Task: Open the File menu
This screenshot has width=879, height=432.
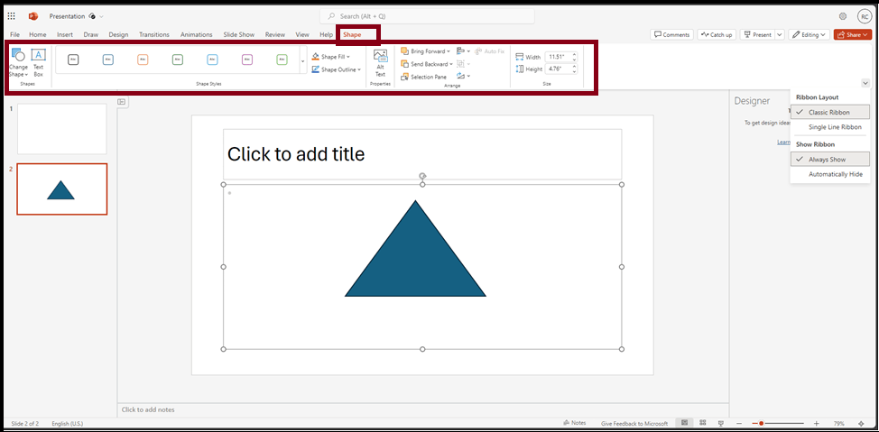Action: click(x=14, y=35)
